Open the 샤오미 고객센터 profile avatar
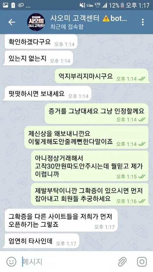The height and width of the screenshot is (272, 153). (36, 22)
